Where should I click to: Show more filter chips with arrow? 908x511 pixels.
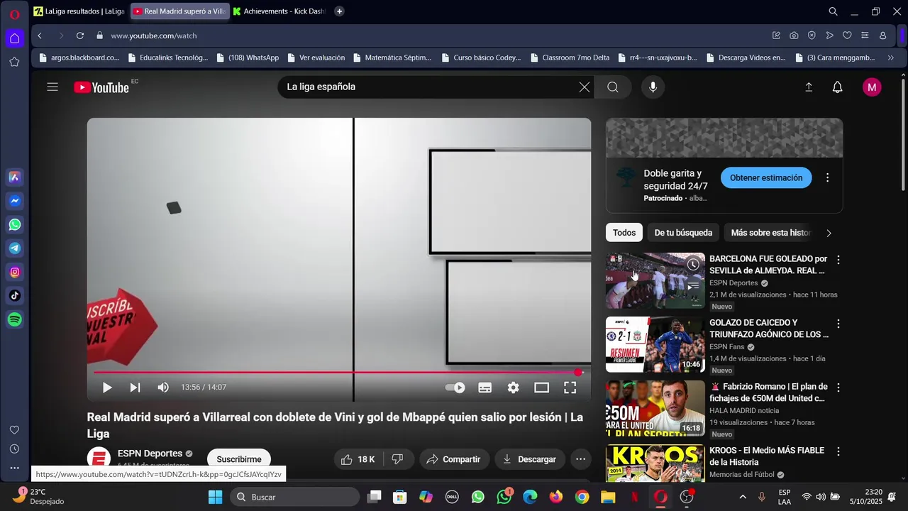[829, 233]
